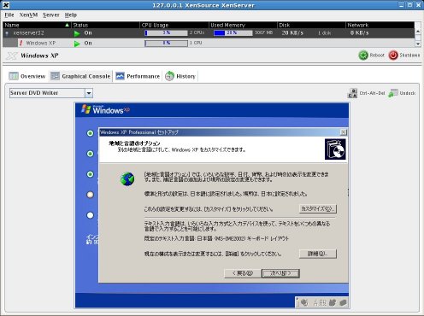Click the Status column header
Viewport: 424px width, 316px height.
point(105,25)
